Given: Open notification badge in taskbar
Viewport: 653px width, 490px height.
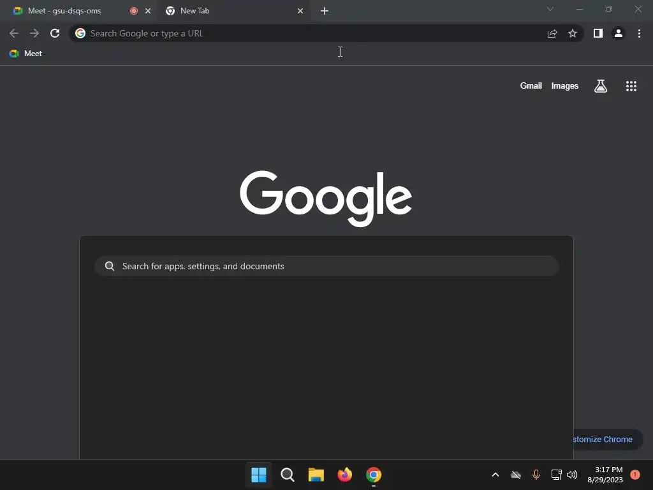Looking at the screenshot, I should click(635, 475).
